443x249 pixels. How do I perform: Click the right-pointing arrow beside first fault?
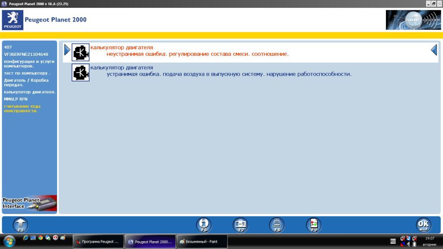click(x=67, y=50)
